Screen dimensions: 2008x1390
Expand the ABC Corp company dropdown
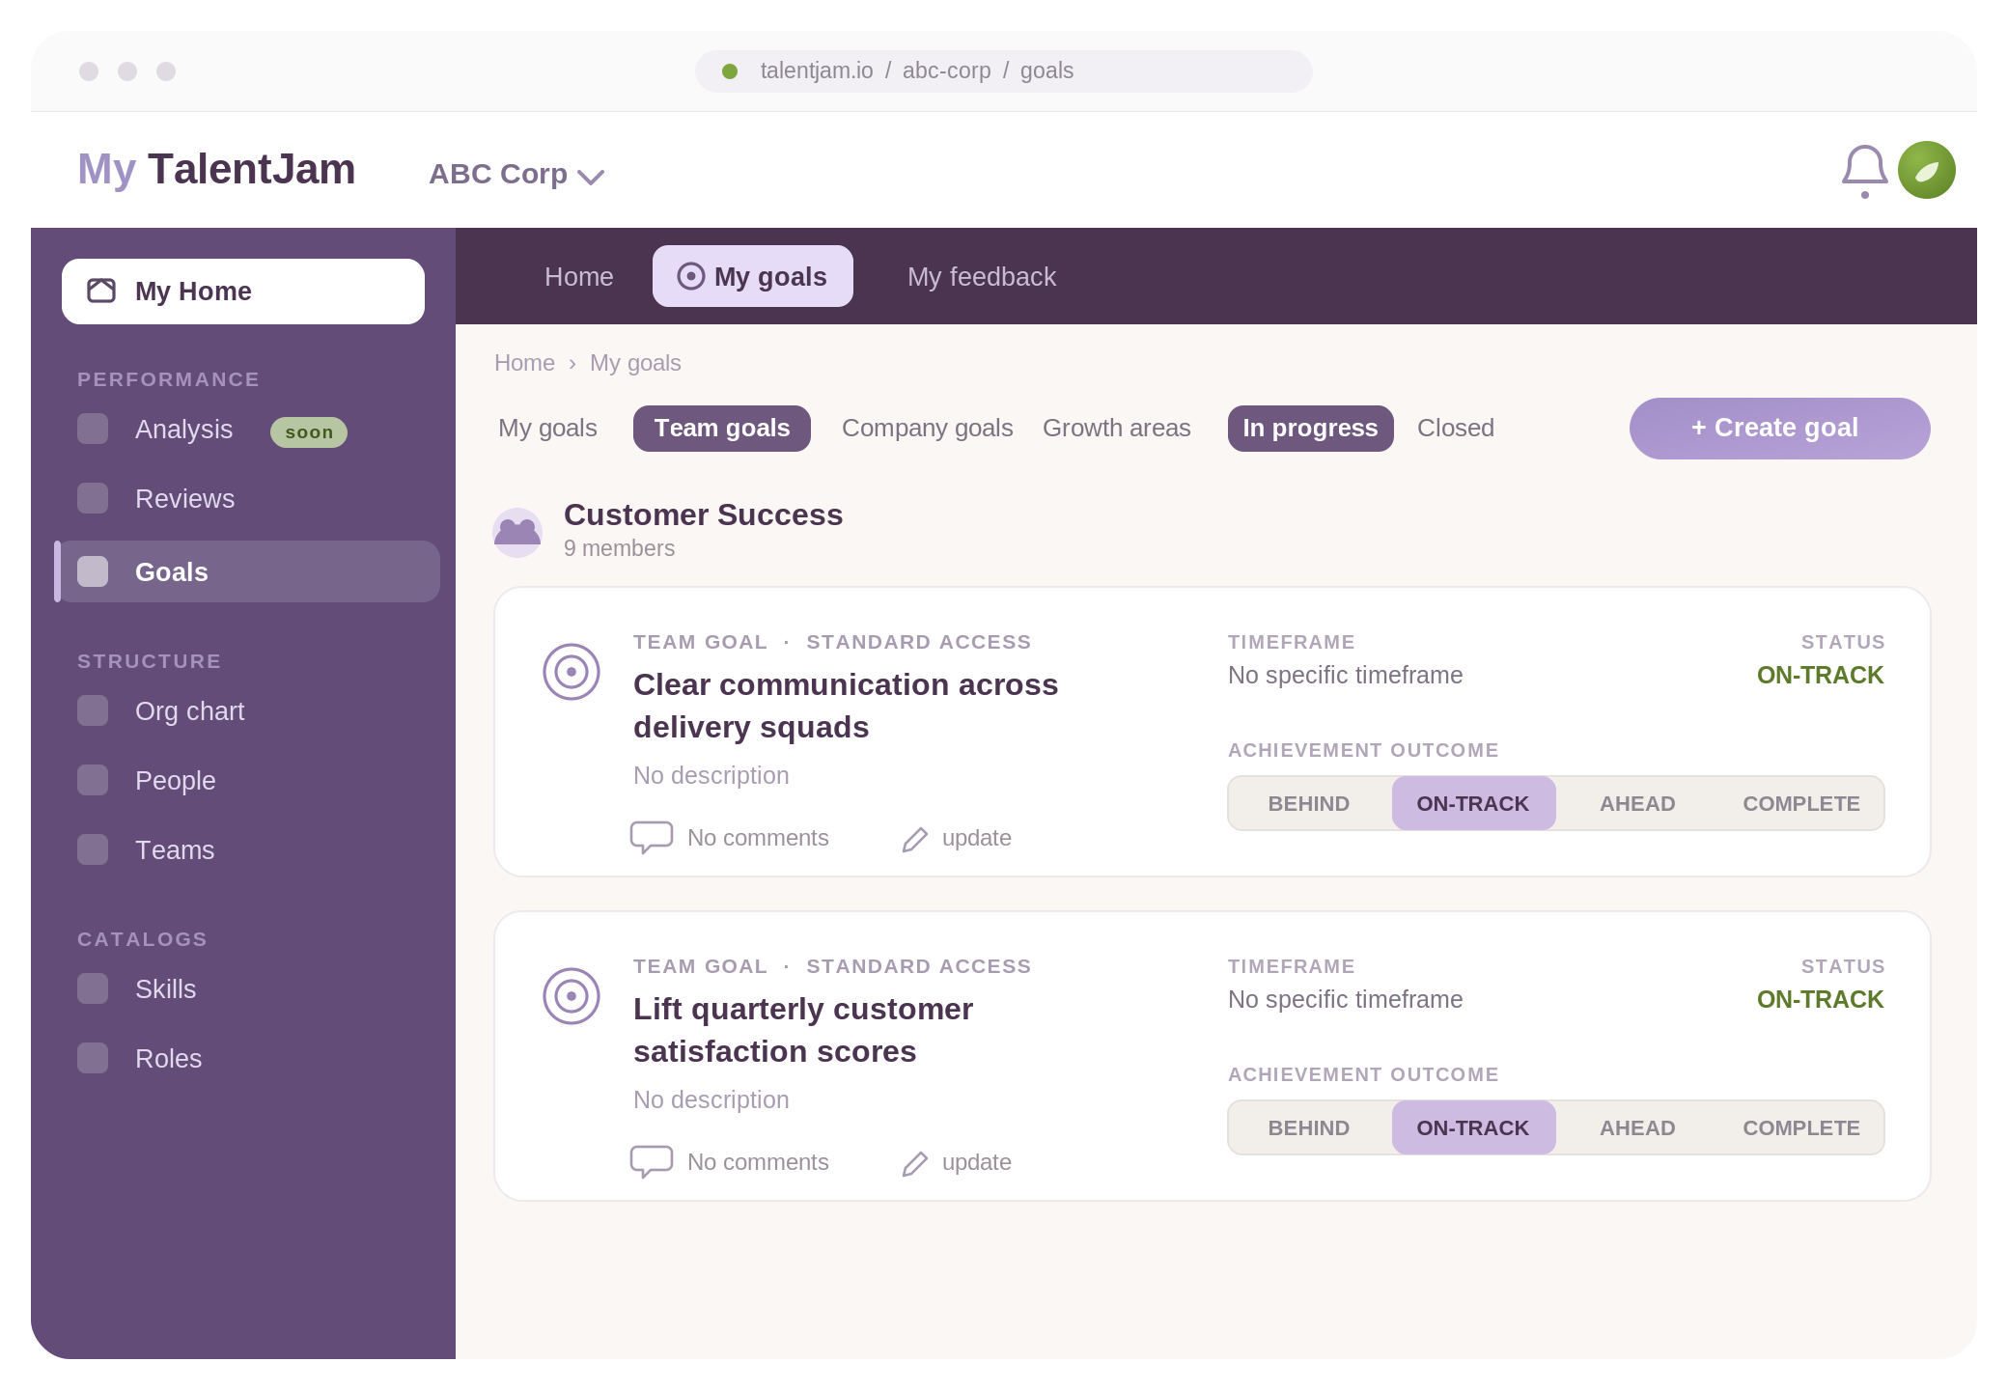516,174
